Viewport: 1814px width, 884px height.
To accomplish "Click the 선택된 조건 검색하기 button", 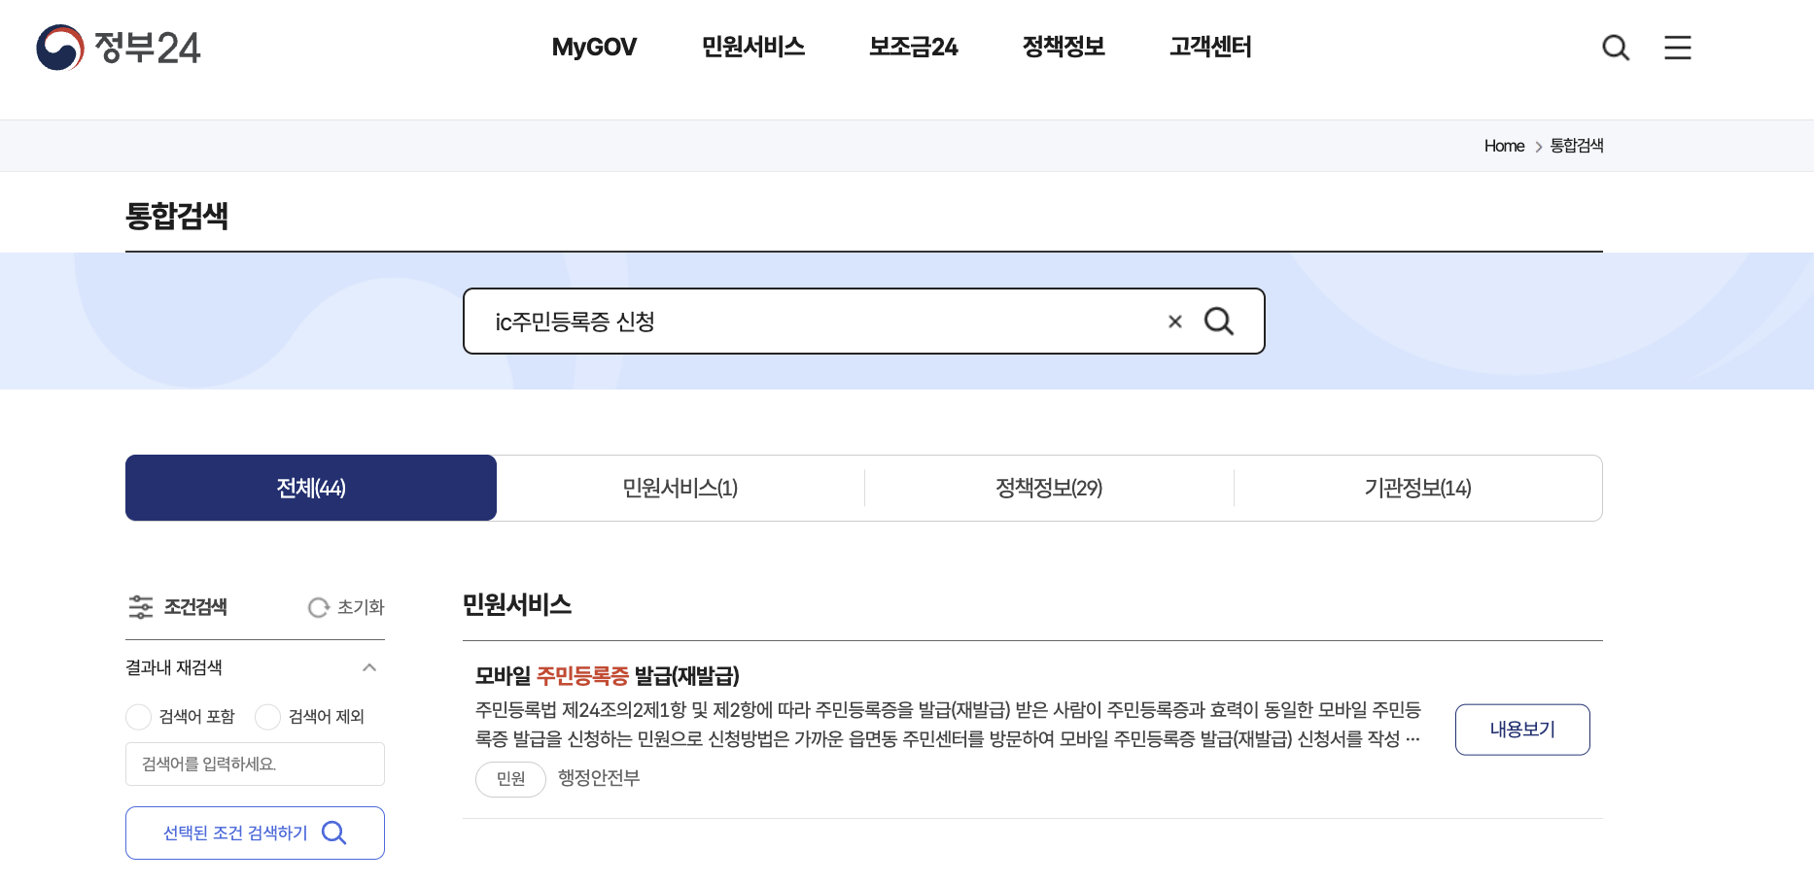I will coord(255,833).
